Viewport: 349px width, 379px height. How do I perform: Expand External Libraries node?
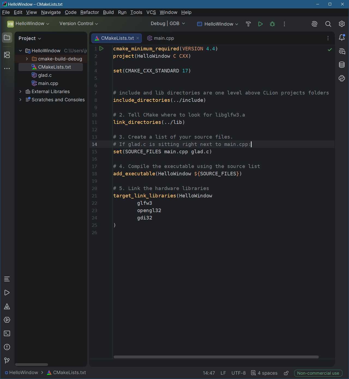click(x=20, y=91)
